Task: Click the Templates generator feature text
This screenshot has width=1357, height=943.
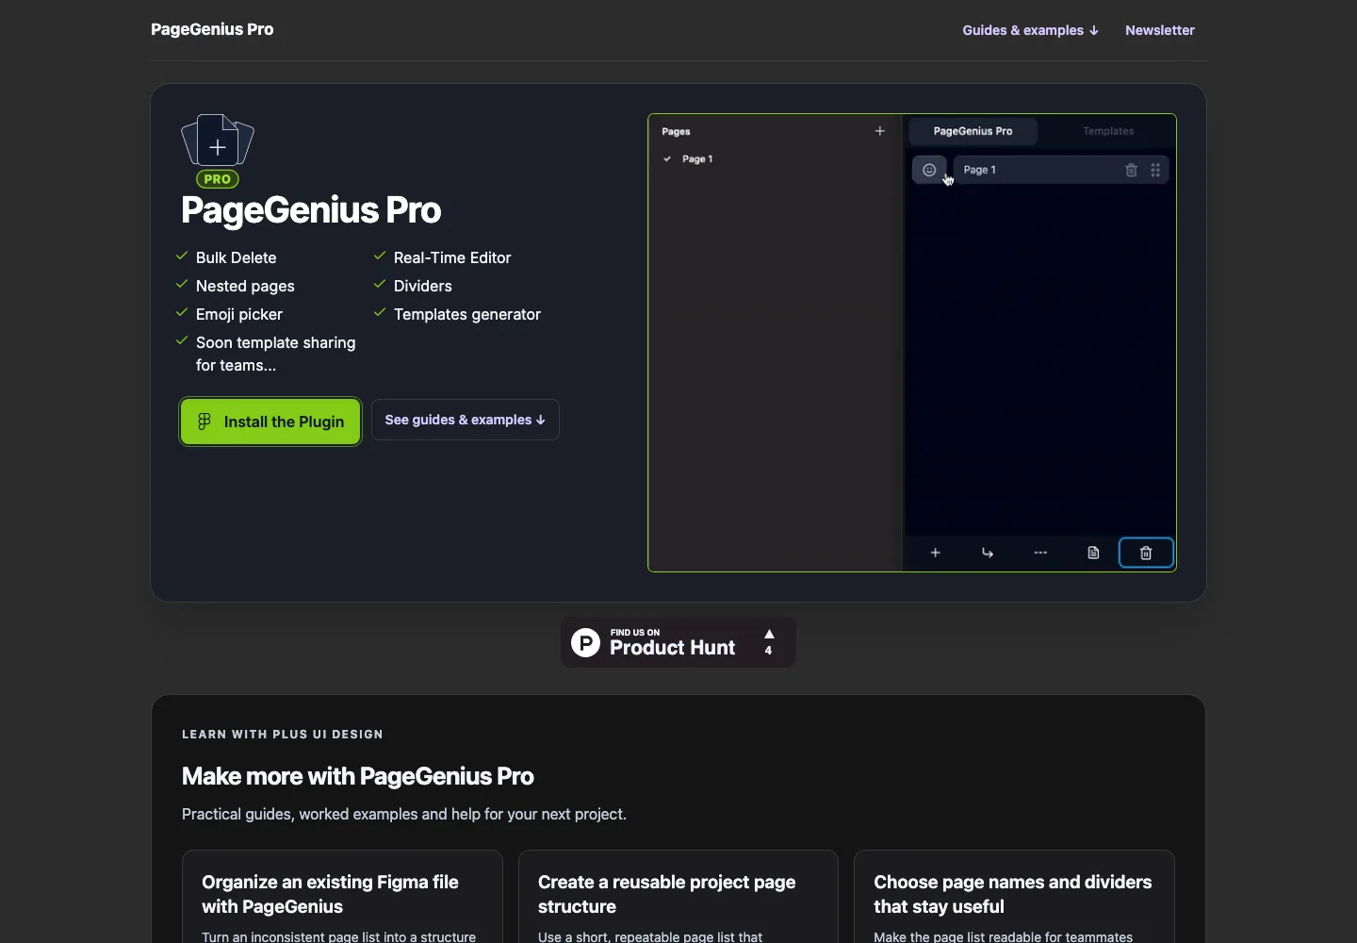Action: (x=467, y=314)
